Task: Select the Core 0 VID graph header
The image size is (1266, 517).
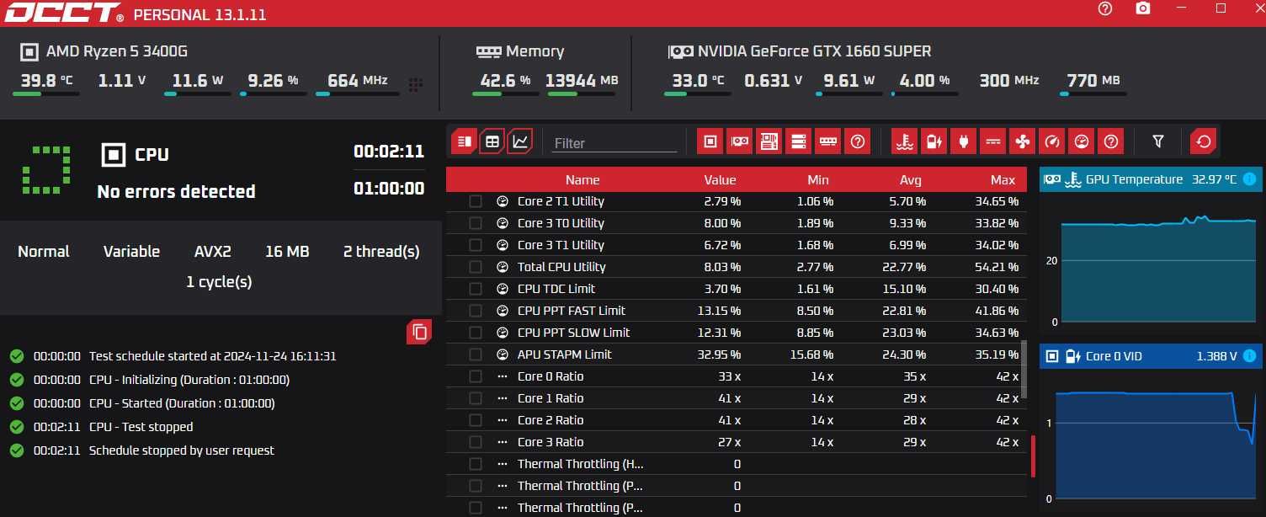Action: (1149, 356)
